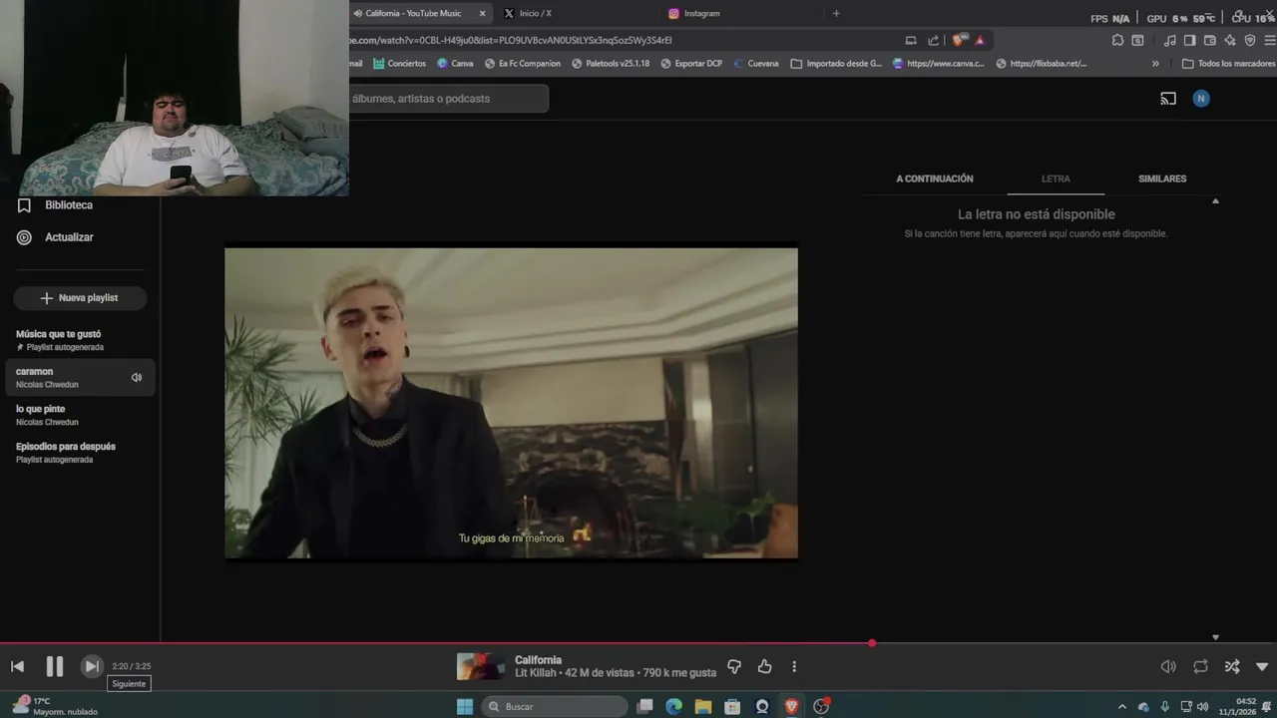
Task: Open the three-dot menu for California
Action: pos(794,666)
